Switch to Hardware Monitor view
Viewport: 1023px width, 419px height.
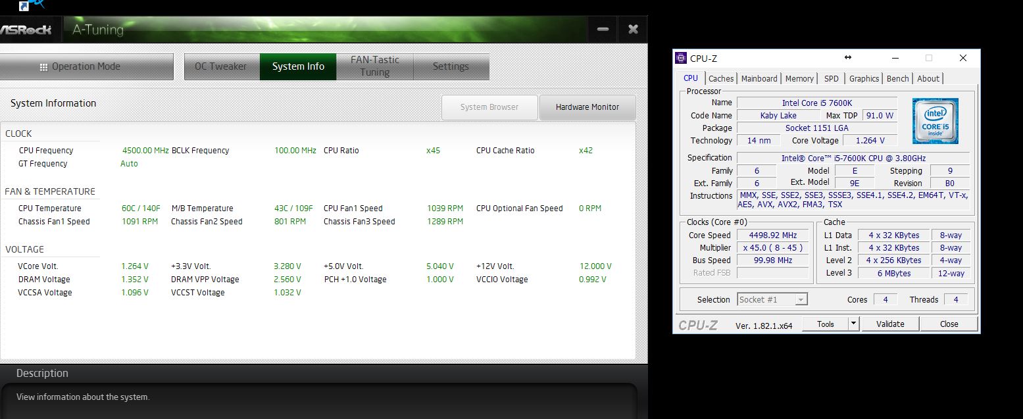click(587, 107)
